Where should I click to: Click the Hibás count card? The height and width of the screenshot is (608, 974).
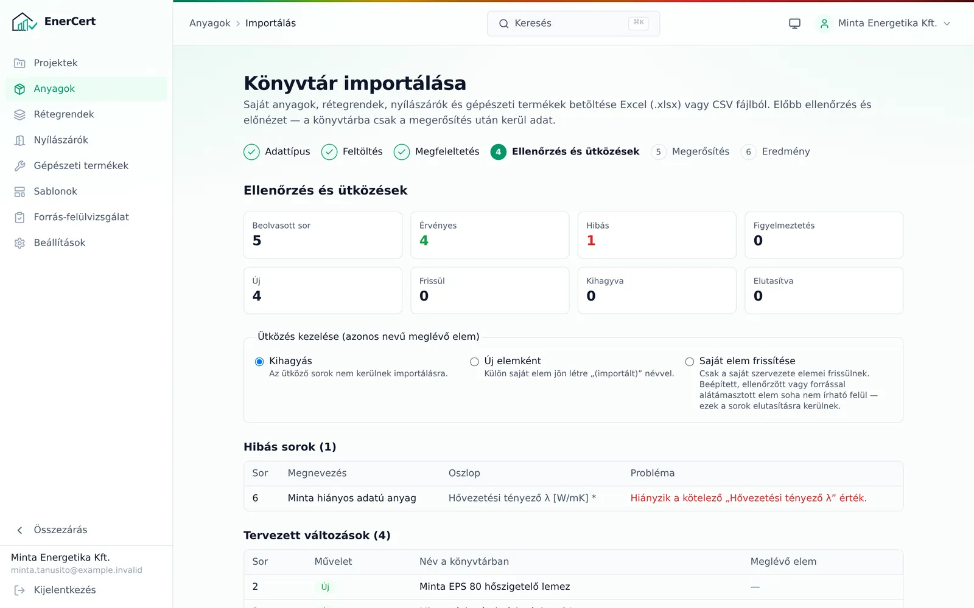click(x=657, y=235)
